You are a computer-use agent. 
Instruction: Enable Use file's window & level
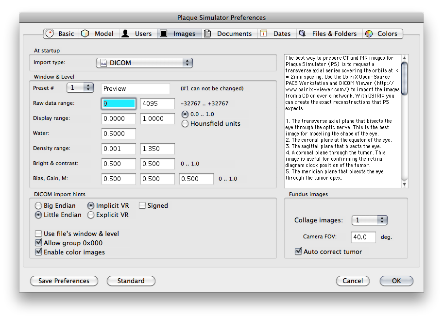[x=38, y=234]
